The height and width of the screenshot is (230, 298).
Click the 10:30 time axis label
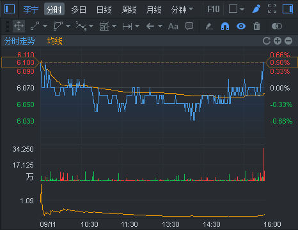pos(90,224)
